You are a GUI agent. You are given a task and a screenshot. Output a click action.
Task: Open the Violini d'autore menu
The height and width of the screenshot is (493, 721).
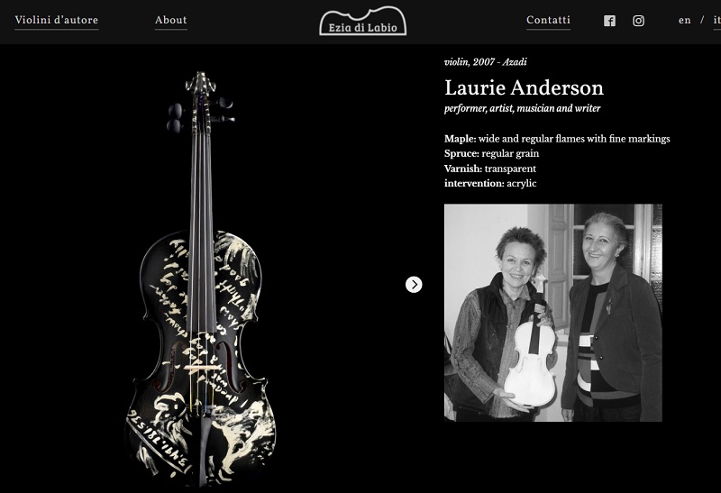[x=57, y=20]
